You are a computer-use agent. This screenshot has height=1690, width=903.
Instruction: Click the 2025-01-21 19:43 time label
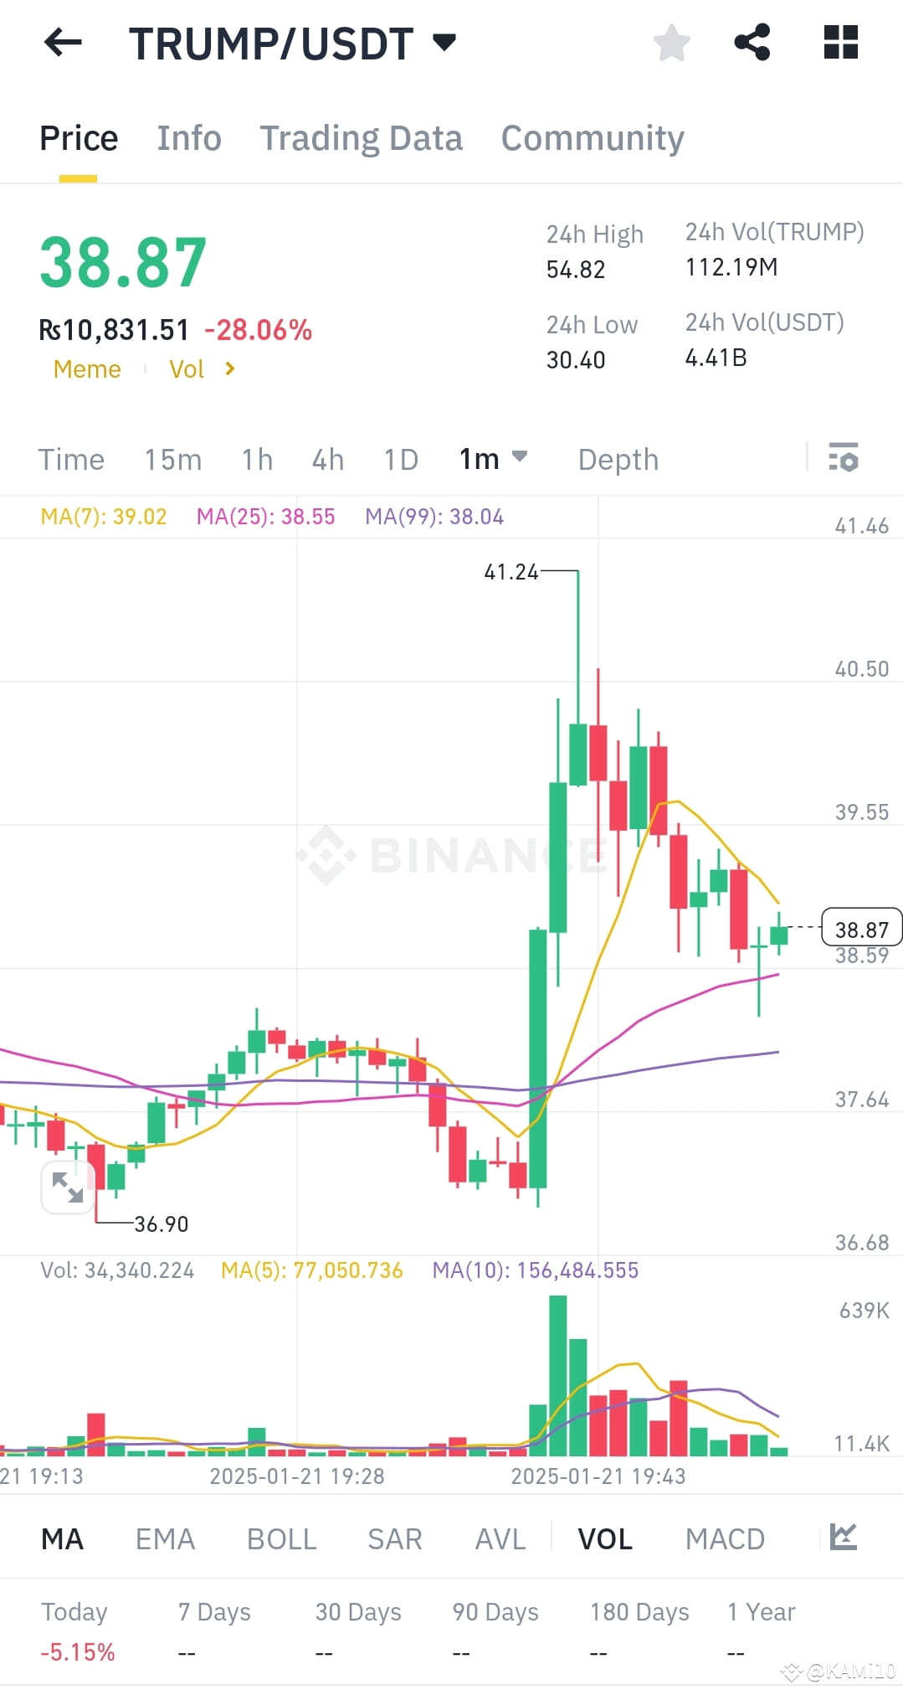tap(598, 1476)
